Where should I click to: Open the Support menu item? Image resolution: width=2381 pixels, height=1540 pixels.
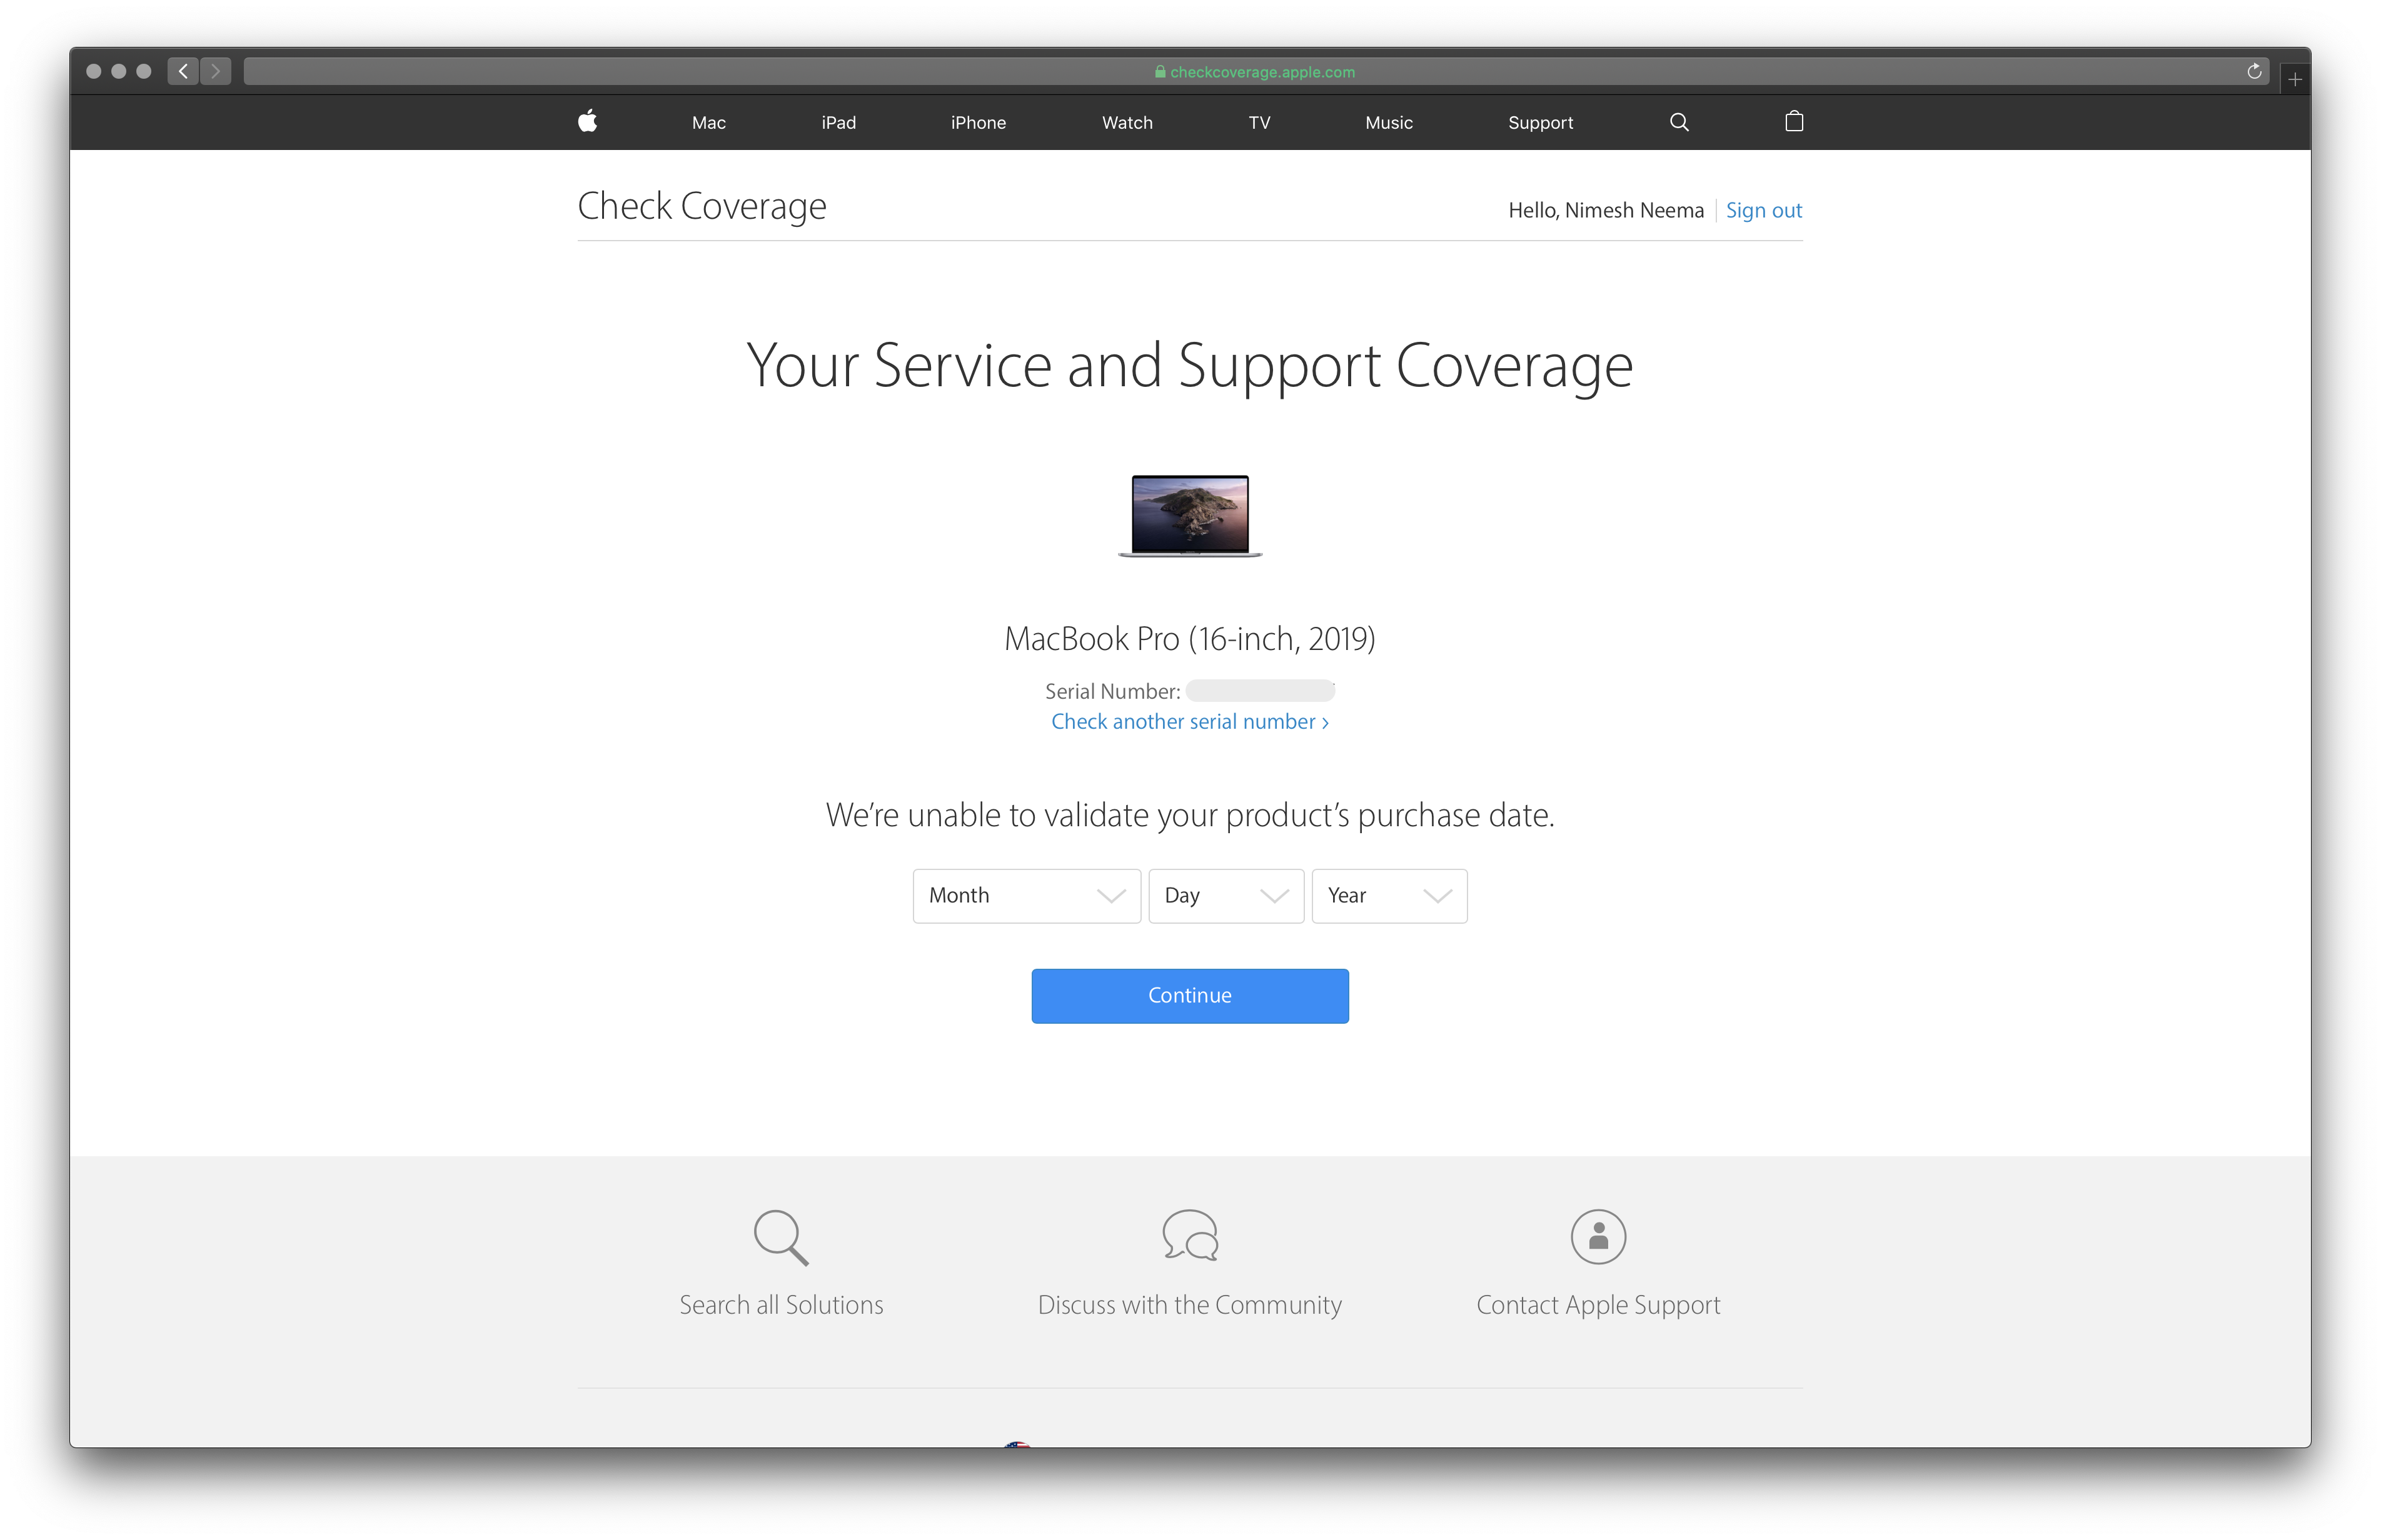[x=1541, y=122]
